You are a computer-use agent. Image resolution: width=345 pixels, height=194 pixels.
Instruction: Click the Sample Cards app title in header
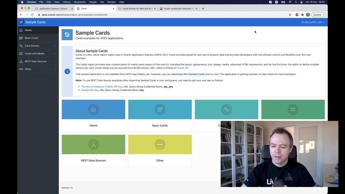(x=36, y=22)
